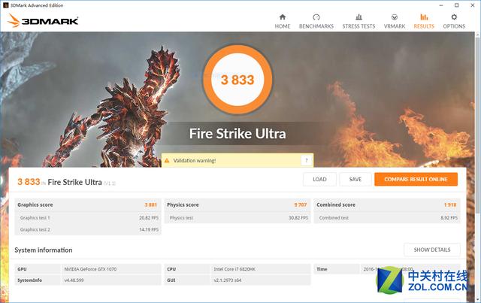
Task: Expand system information with SHOW DETAILS
Action: 432,250
